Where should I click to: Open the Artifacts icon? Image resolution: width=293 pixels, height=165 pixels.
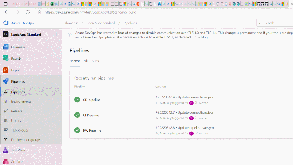pos(6,161)
